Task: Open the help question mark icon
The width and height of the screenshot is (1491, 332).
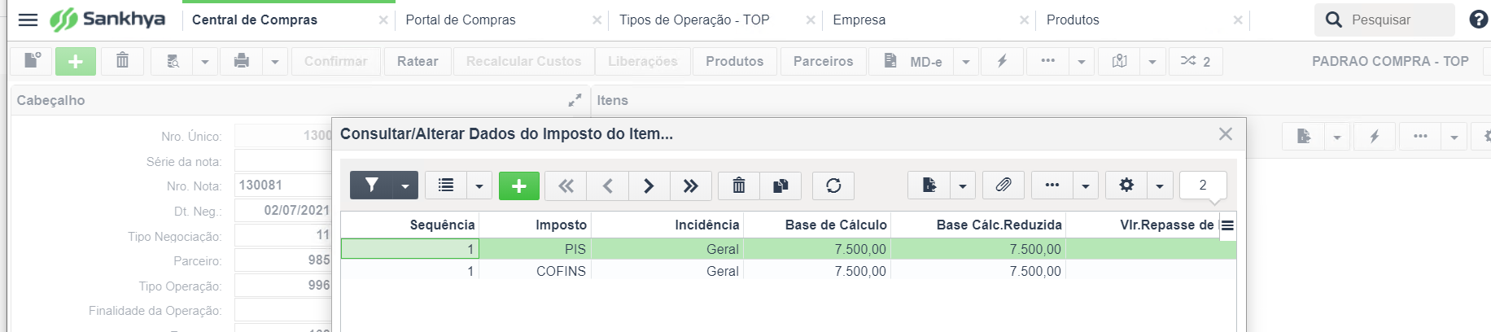Action: click(x=1478, y=20)
